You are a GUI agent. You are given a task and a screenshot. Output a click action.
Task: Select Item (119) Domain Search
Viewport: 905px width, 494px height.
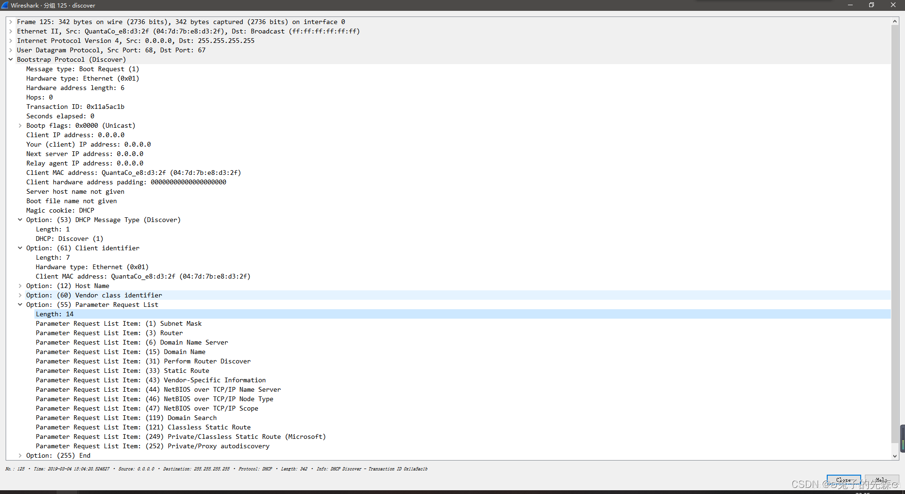click(x=126, y=418)
